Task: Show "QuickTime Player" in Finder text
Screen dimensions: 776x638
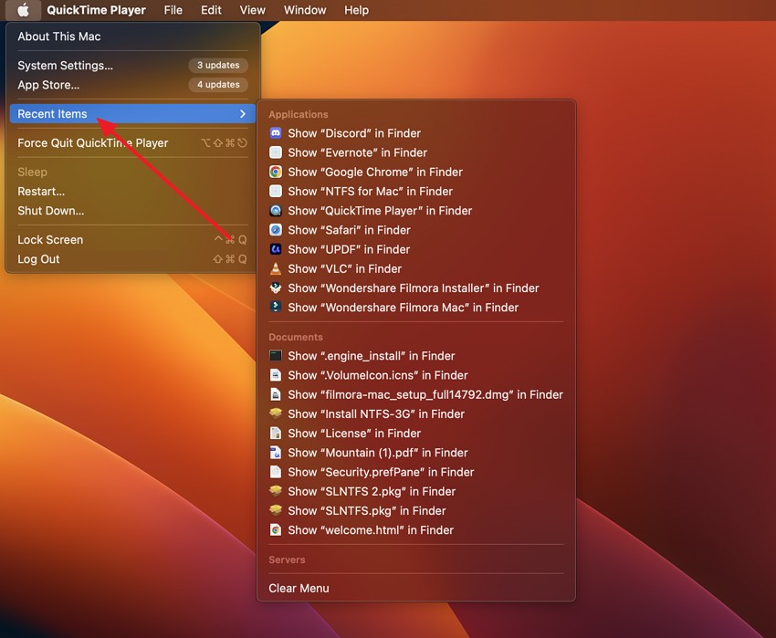Action: pos(380,210)
